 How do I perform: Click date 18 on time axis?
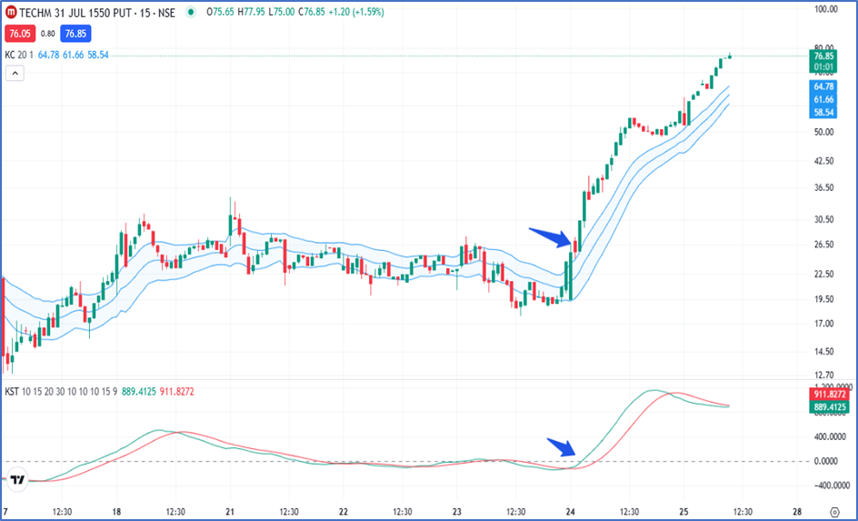116,512
